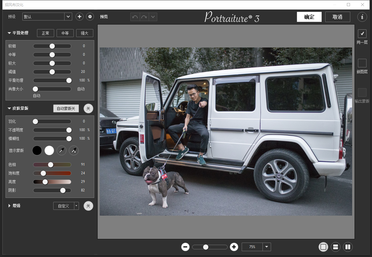Enable the 新图层 new layer checkbox
Screen dimensions: 372x257
[362, 63]
